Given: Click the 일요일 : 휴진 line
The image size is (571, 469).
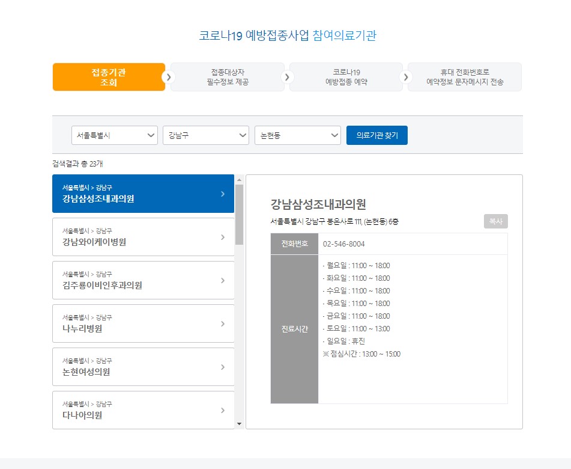Looking at the screenshot, I should pyautogui.click(x=344, y=341).
